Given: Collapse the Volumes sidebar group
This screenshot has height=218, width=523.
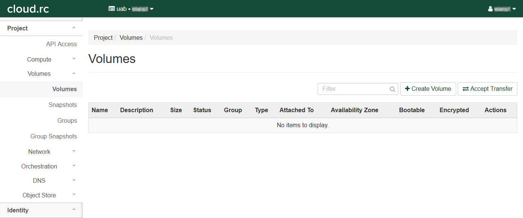Looking at the screenshot, I should click(41, 74).
